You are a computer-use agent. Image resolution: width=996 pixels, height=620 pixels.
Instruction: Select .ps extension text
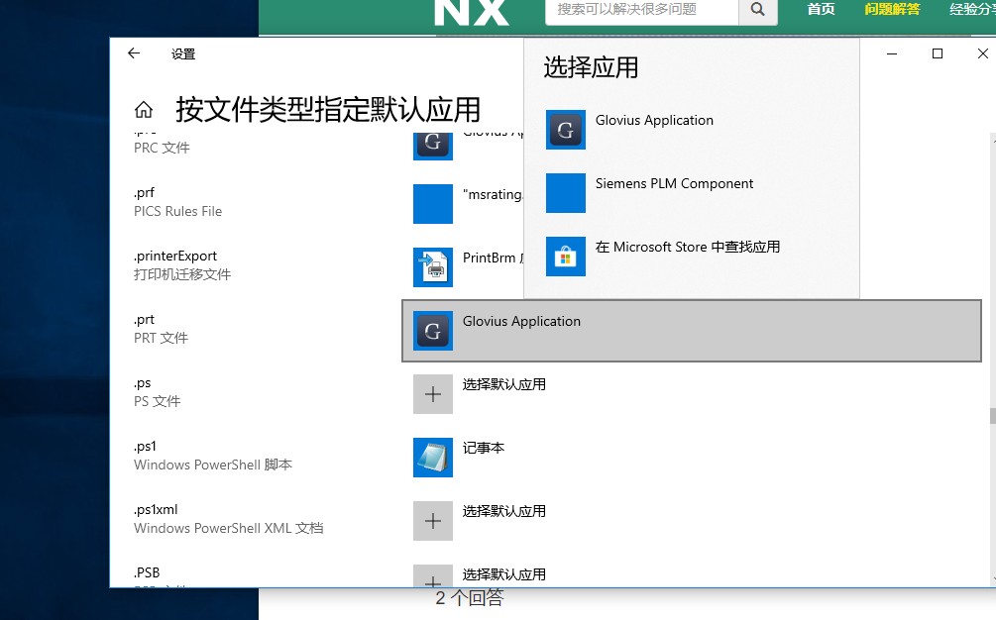(x=143, y=382)
